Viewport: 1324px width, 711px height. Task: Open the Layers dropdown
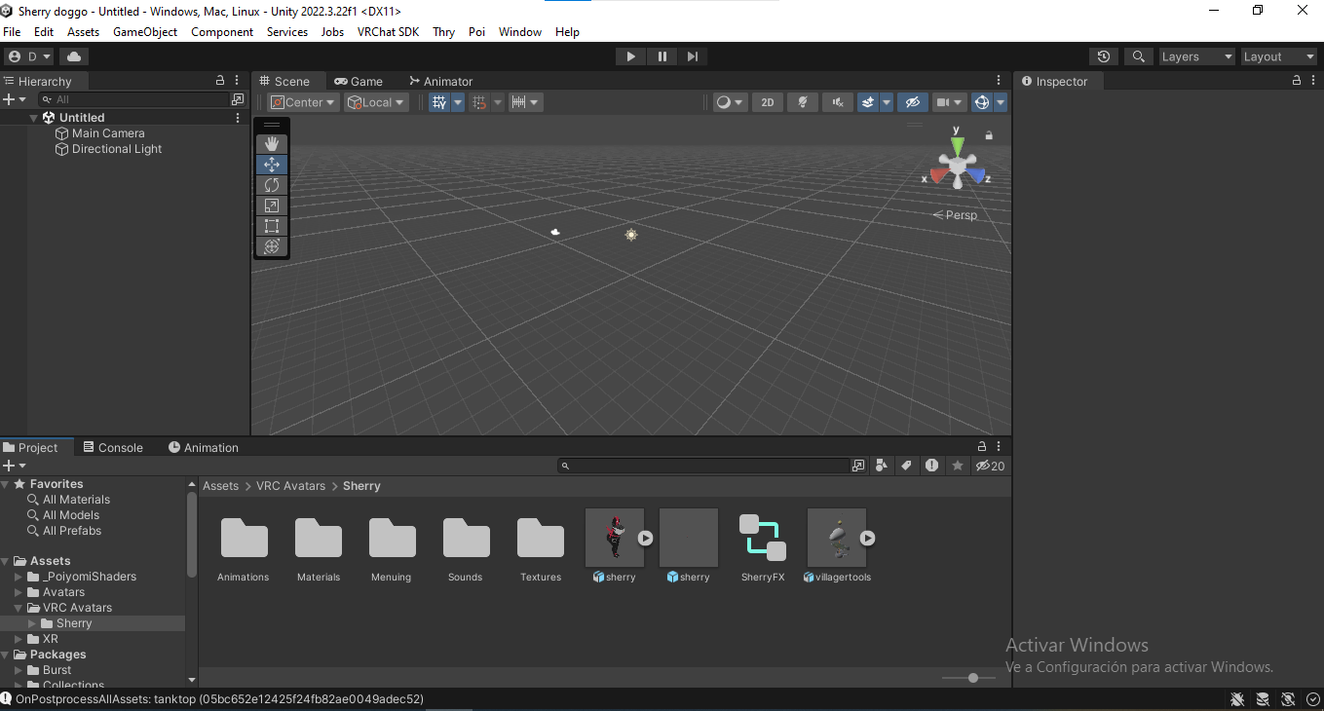[x=1196, y=56]
